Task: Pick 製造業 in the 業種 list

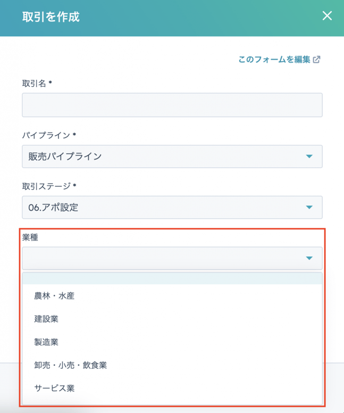Action: click(x=46, y=342)
